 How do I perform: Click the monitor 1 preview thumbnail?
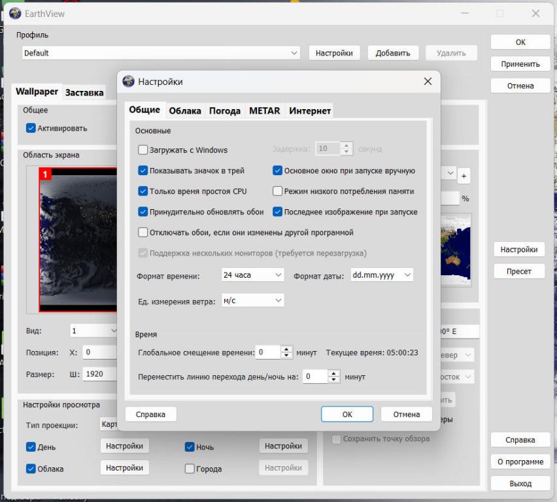pyautogui.click(x=77, y=240)
